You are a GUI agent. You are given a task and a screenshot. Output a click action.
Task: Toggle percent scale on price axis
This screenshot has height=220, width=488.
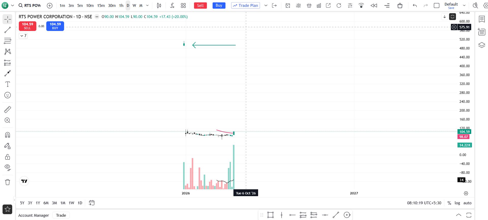(x=449, y=203)
